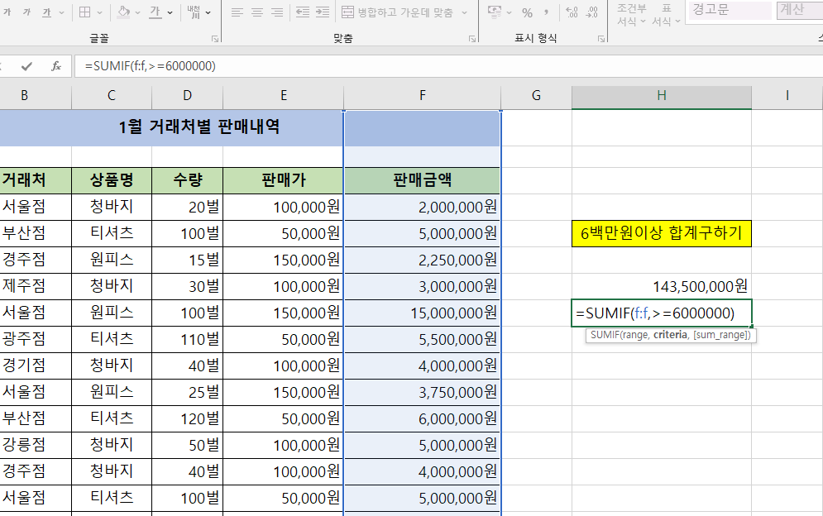Toggle bold formatting (first 가 button)
Image resolution: width=823 pixels, height=516 pixels.
click(x=7, y=12)
